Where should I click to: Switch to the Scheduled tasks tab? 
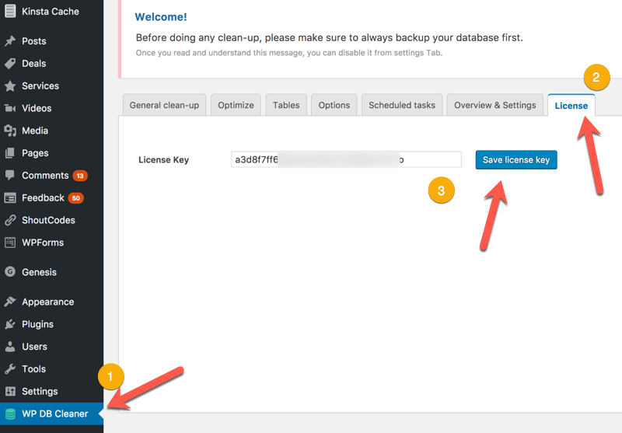coord(402,105)
